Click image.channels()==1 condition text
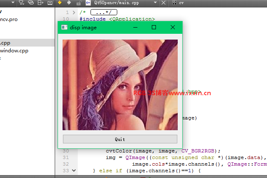This screenshot has height=178, width=267. point(160,171)
